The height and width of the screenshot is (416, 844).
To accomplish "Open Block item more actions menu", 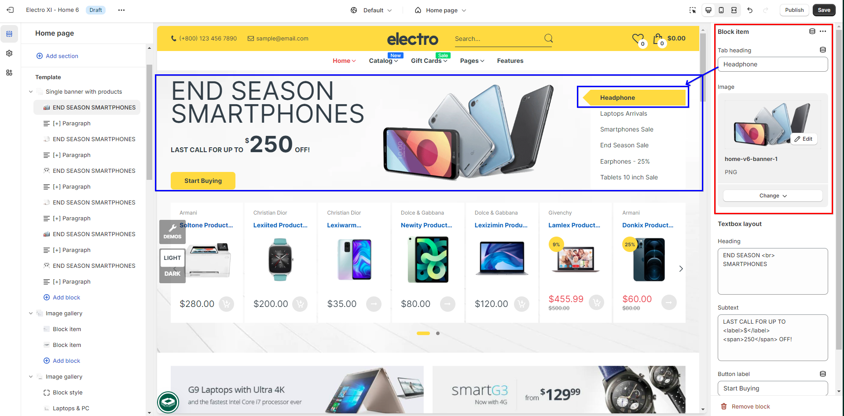I will point(823,31).
